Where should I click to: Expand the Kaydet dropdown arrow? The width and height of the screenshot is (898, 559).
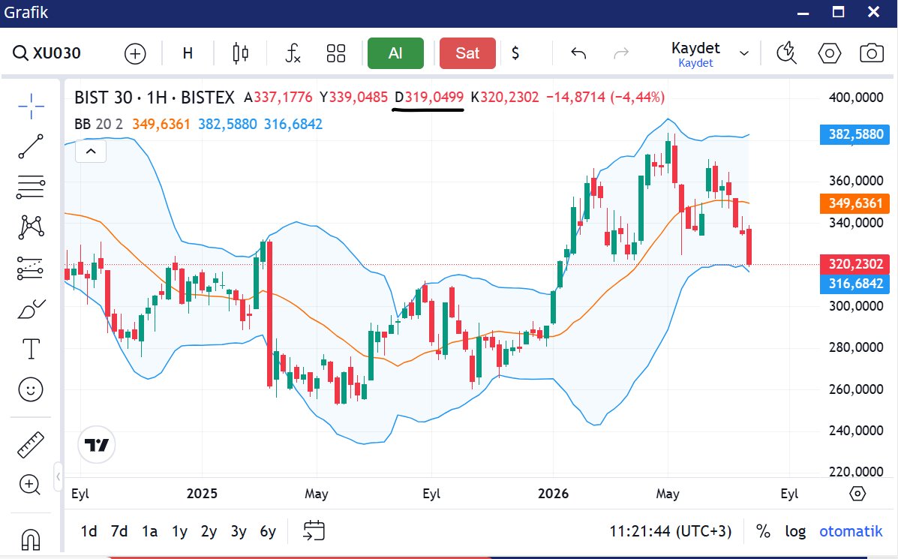744,54
